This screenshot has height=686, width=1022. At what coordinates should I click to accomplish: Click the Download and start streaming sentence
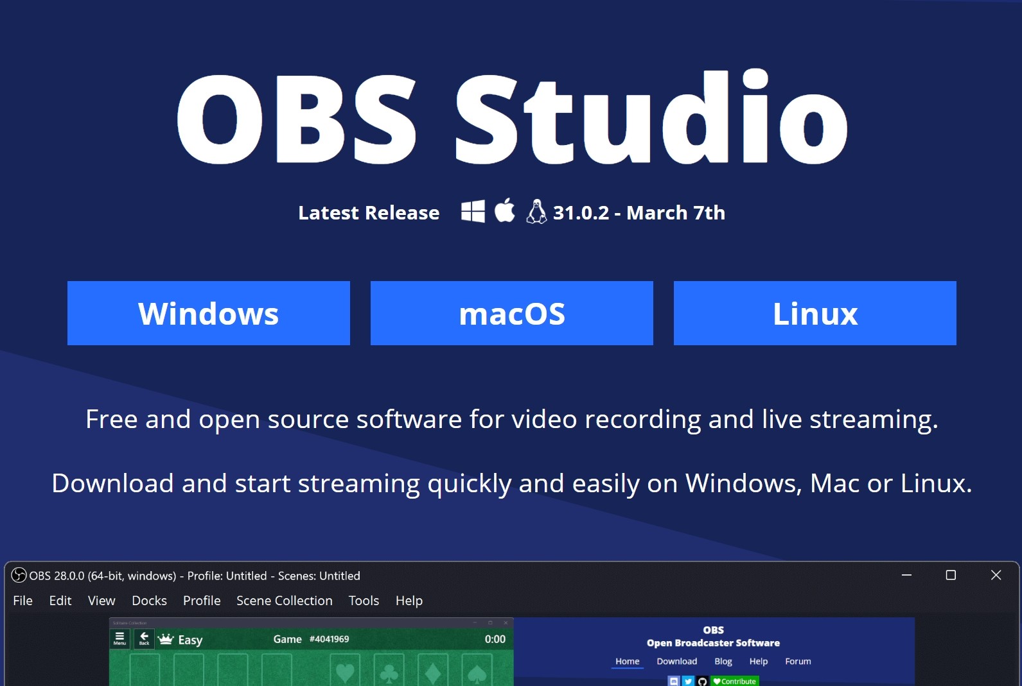512,483
